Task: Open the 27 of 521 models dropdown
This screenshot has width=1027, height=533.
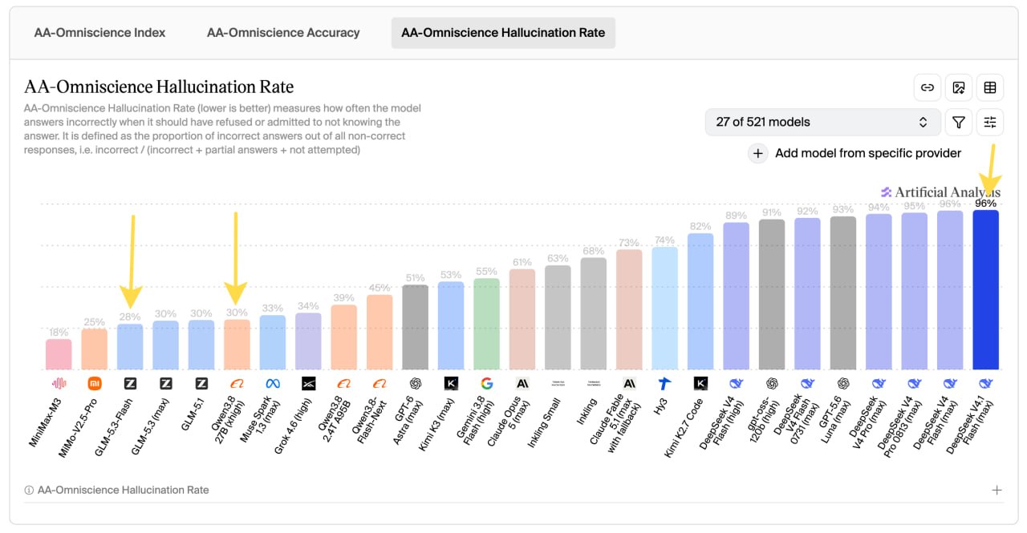Action: (x=823, y=122)
